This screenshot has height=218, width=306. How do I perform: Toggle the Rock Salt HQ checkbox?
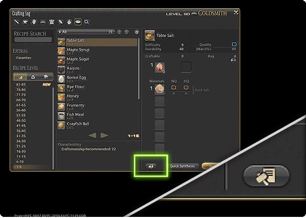pyautogui.click(x=186, y=87)
